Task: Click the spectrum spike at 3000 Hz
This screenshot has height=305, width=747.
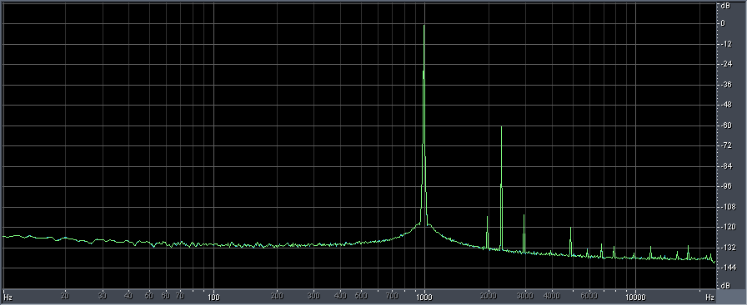Action: click(x=524, y=216)
